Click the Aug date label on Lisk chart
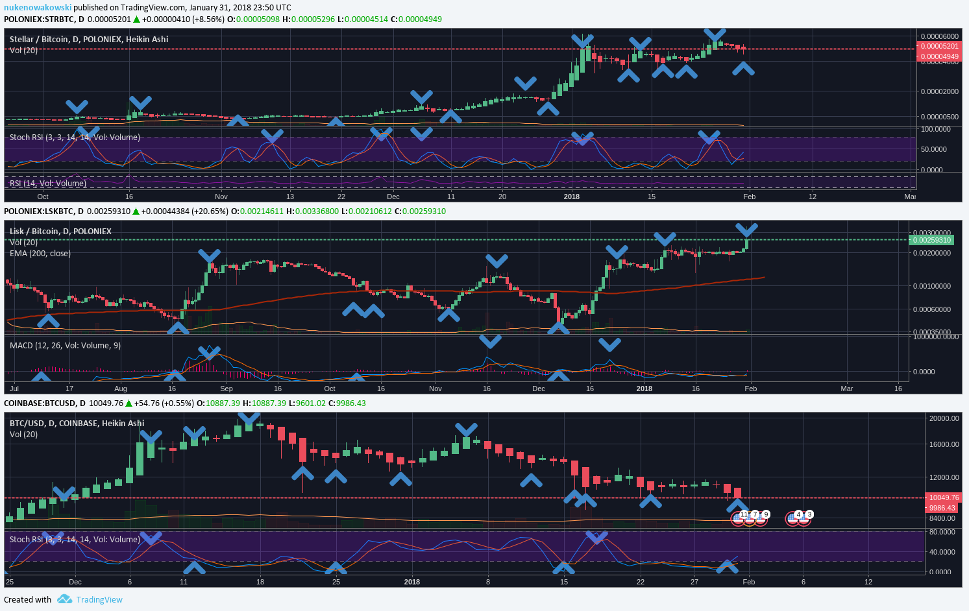Screen dimensions: 969x611 121,389
